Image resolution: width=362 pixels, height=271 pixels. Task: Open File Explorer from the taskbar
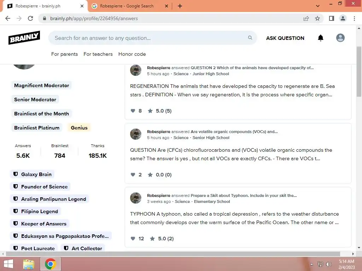pos(29,264)
